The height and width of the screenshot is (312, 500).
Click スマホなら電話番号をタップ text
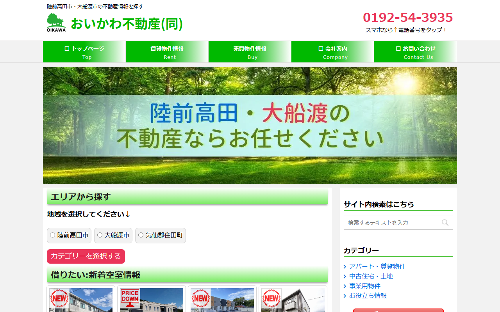[x=406, y=30]
